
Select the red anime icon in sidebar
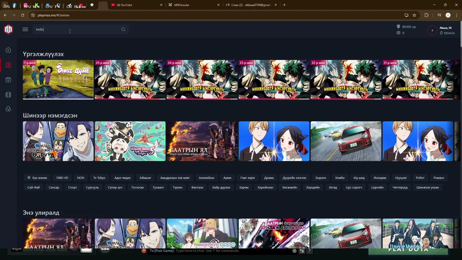(8, 65)
